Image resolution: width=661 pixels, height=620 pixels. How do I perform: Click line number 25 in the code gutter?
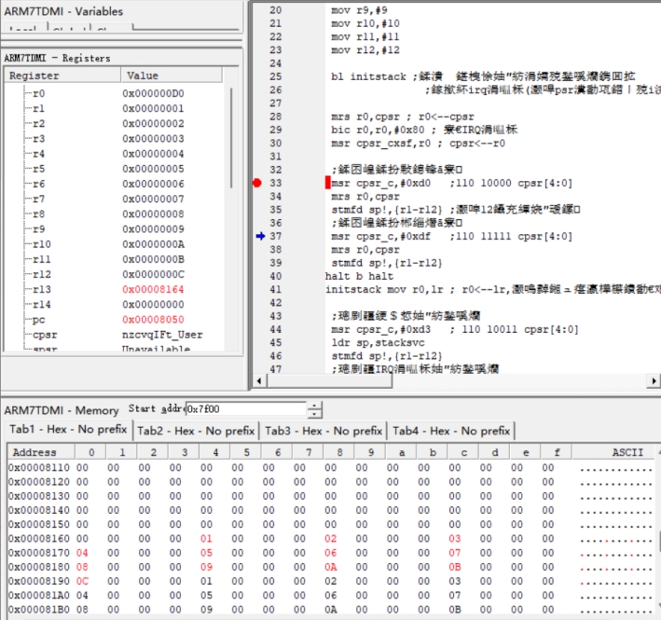(x=276, y=76)
